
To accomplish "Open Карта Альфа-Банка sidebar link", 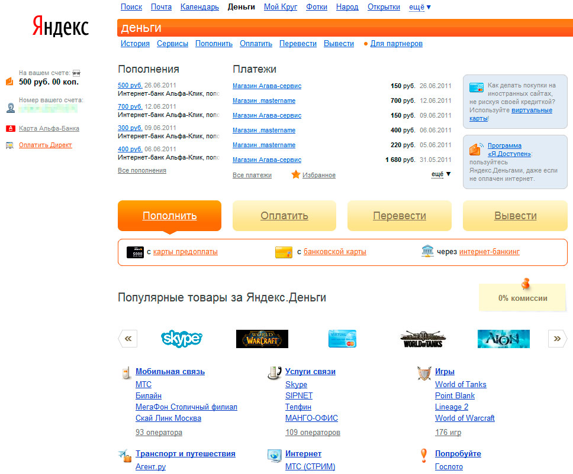I will coord(49,128).
